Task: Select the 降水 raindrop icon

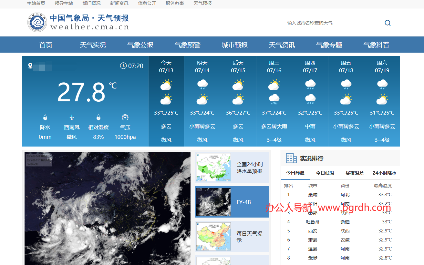Action: (x=45, y=117)
